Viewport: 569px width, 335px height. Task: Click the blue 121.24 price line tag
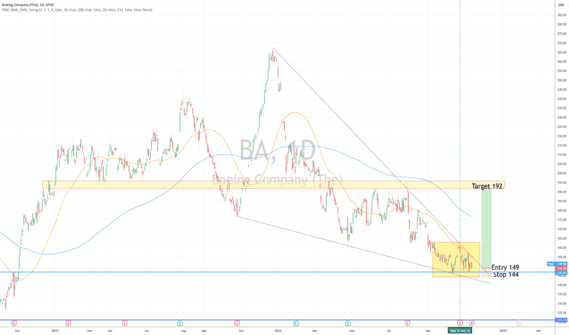coord(561,320)
